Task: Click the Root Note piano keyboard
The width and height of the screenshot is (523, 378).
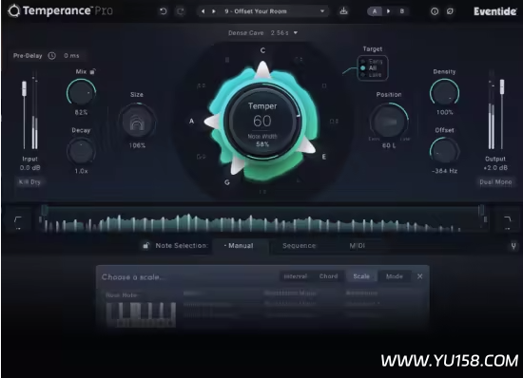Action: 141,314
